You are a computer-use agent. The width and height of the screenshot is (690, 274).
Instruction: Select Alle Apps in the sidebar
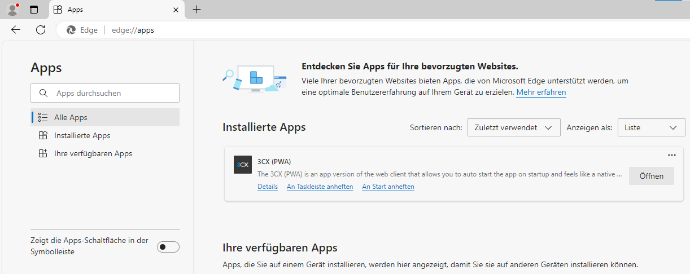pyautogui.click(x=71, y=117)
